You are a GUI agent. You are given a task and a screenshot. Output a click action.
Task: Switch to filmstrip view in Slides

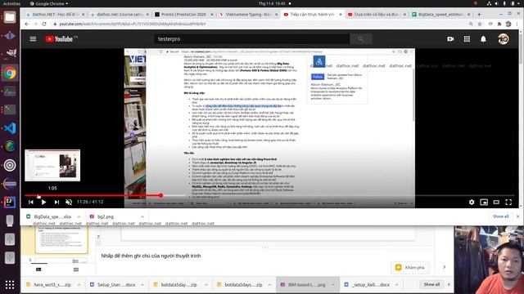38,269
